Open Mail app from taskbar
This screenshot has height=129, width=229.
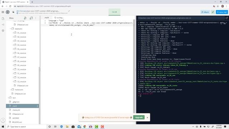point(79,126)
